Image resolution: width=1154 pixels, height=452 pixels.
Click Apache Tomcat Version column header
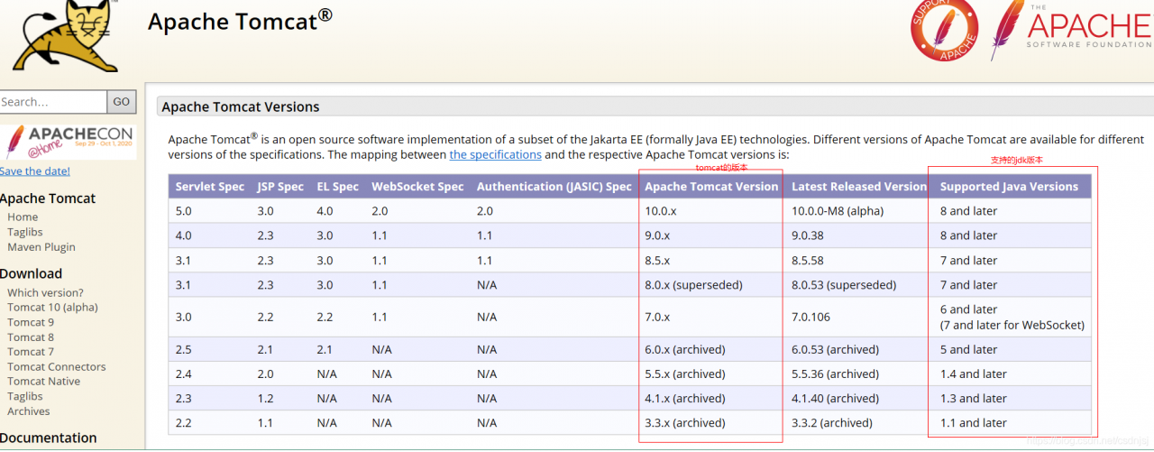(711, 187)
